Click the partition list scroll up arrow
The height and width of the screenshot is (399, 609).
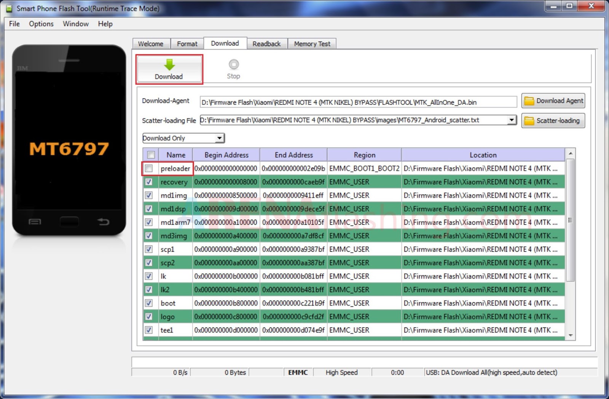pyautogui.click(x=570, y=153)
